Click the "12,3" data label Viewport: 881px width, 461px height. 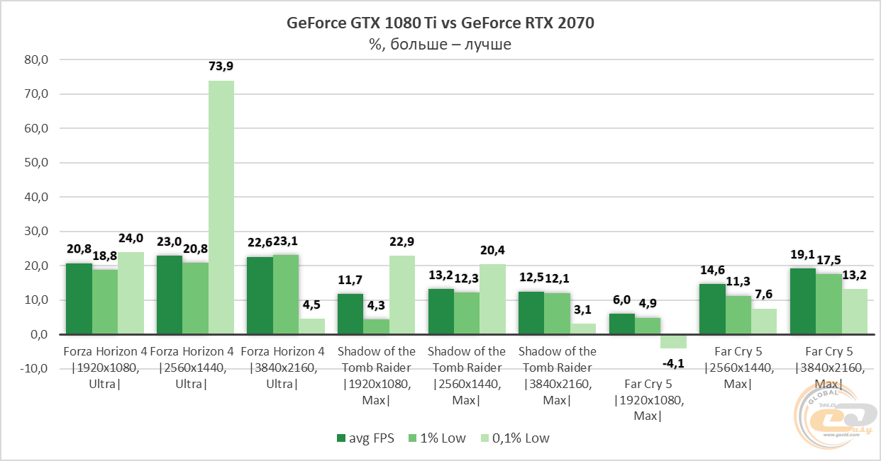pos(467,278)
